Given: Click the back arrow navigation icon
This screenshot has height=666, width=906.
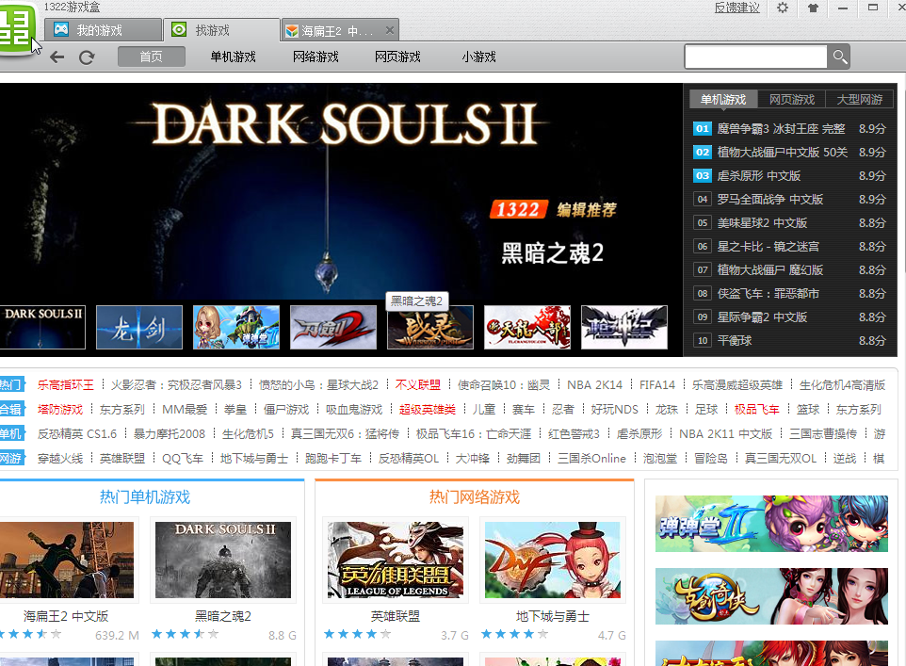Looking at the screenshot, I should (x=57, y=57).
